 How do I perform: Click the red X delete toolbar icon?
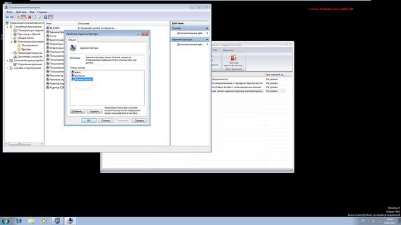[29, 17]
